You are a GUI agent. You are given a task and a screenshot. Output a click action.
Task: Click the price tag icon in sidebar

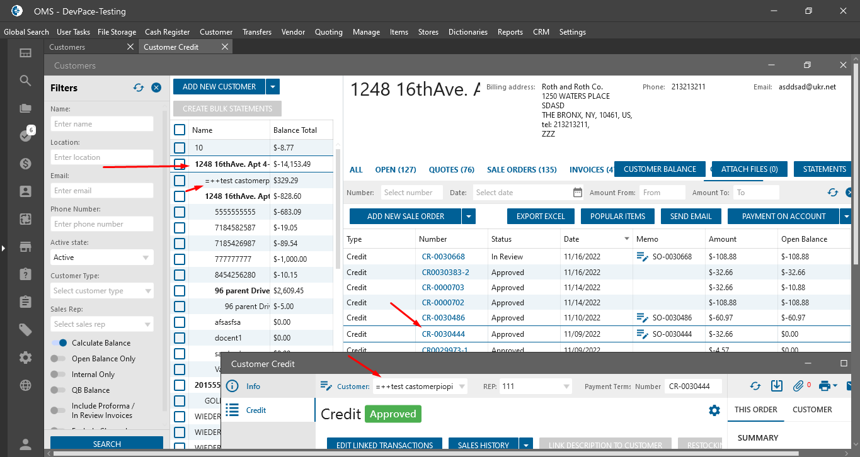point(25,330)
